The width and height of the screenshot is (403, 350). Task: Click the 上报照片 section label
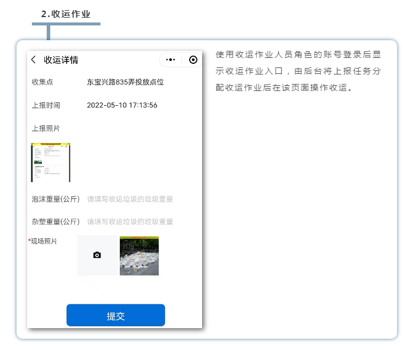click(x=45, y=128)
